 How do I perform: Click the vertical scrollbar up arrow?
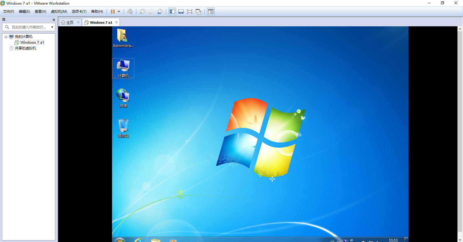[x=460, y=29]
